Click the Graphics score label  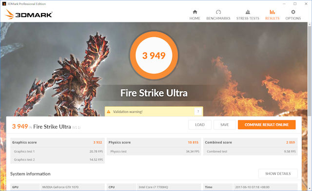24,142
